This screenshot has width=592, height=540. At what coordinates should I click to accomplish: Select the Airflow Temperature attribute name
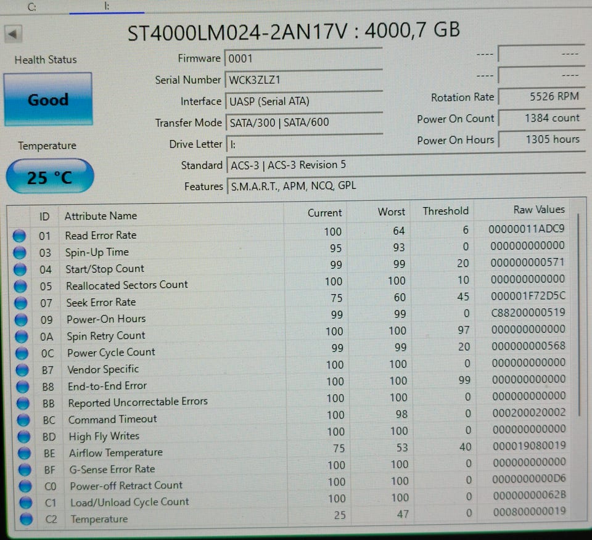(x=115, y=452)
